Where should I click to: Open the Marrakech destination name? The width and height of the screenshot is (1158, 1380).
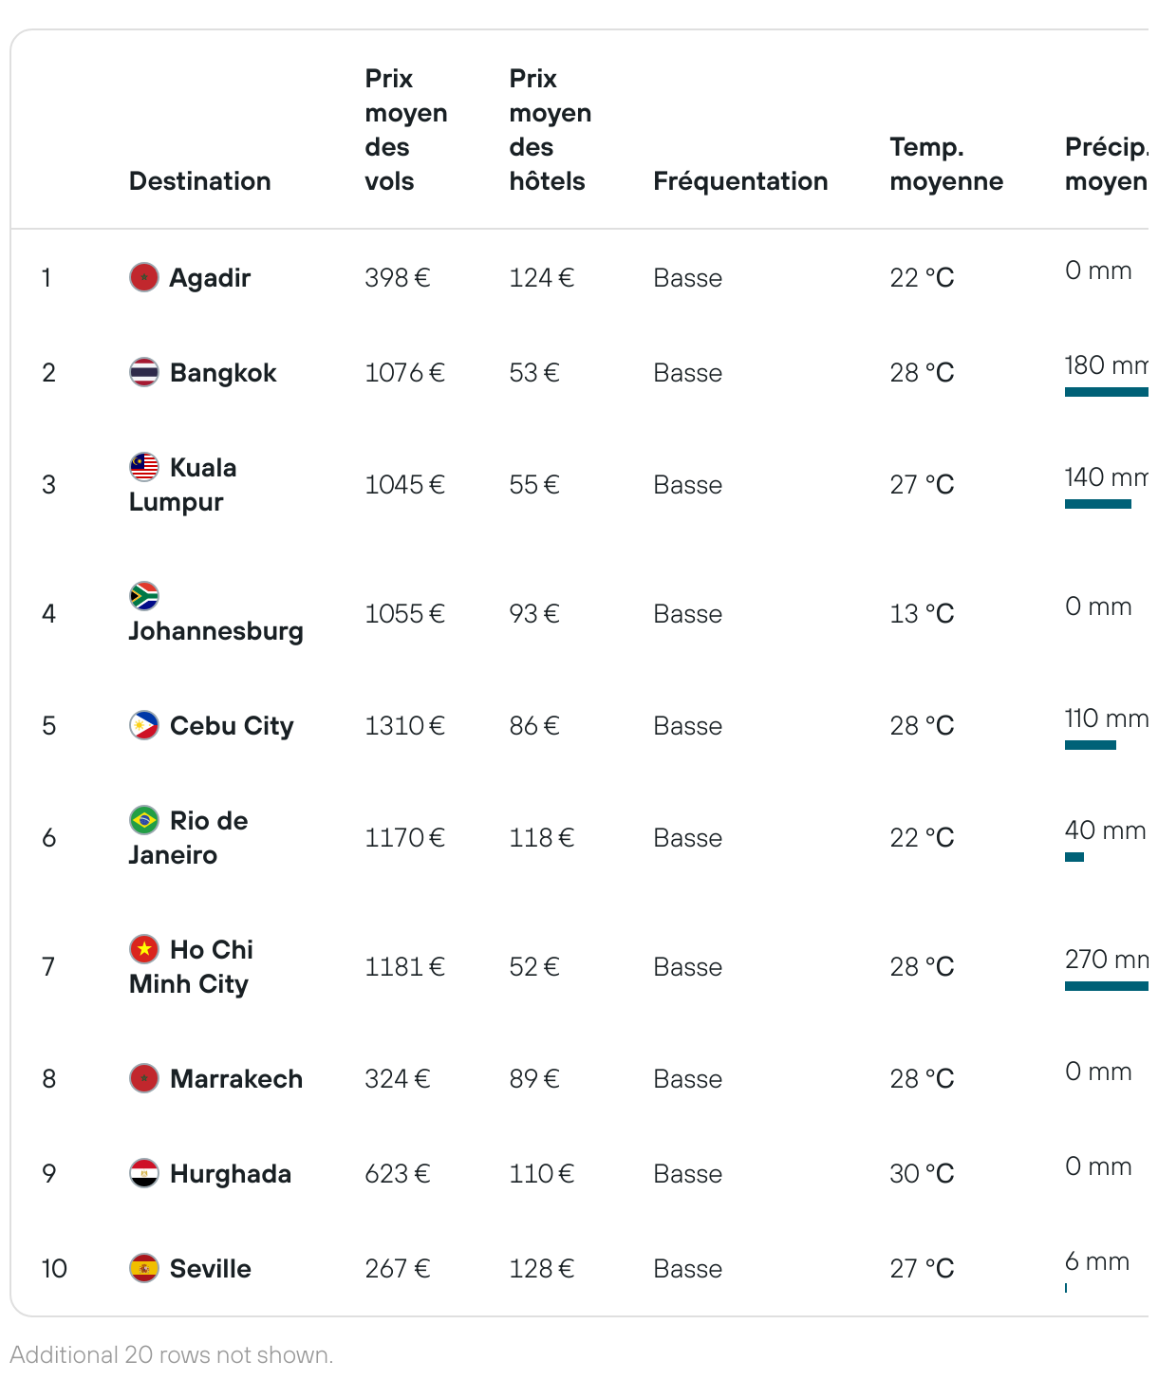(236, 1079)
